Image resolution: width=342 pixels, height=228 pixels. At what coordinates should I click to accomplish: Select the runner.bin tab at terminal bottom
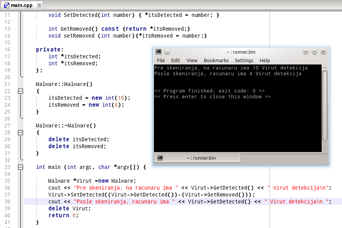coord(197,158)
